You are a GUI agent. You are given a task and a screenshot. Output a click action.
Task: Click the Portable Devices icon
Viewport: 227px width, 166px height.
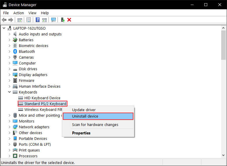[15, 138]
